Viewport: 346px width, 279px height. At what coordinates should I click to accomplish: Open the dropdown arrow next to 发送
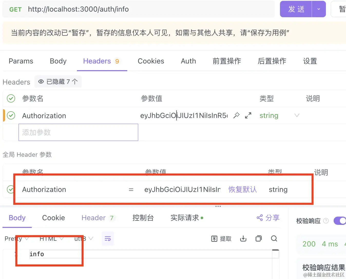[x=319, y=9]
